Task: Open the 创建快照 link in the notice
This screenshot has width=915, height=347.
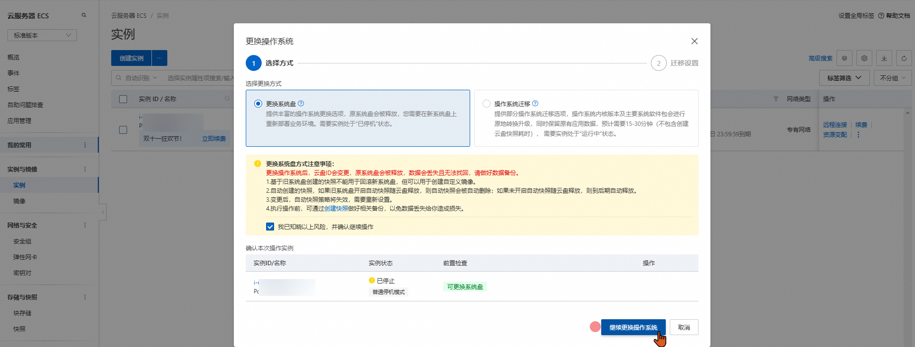Action: (336, 209)
